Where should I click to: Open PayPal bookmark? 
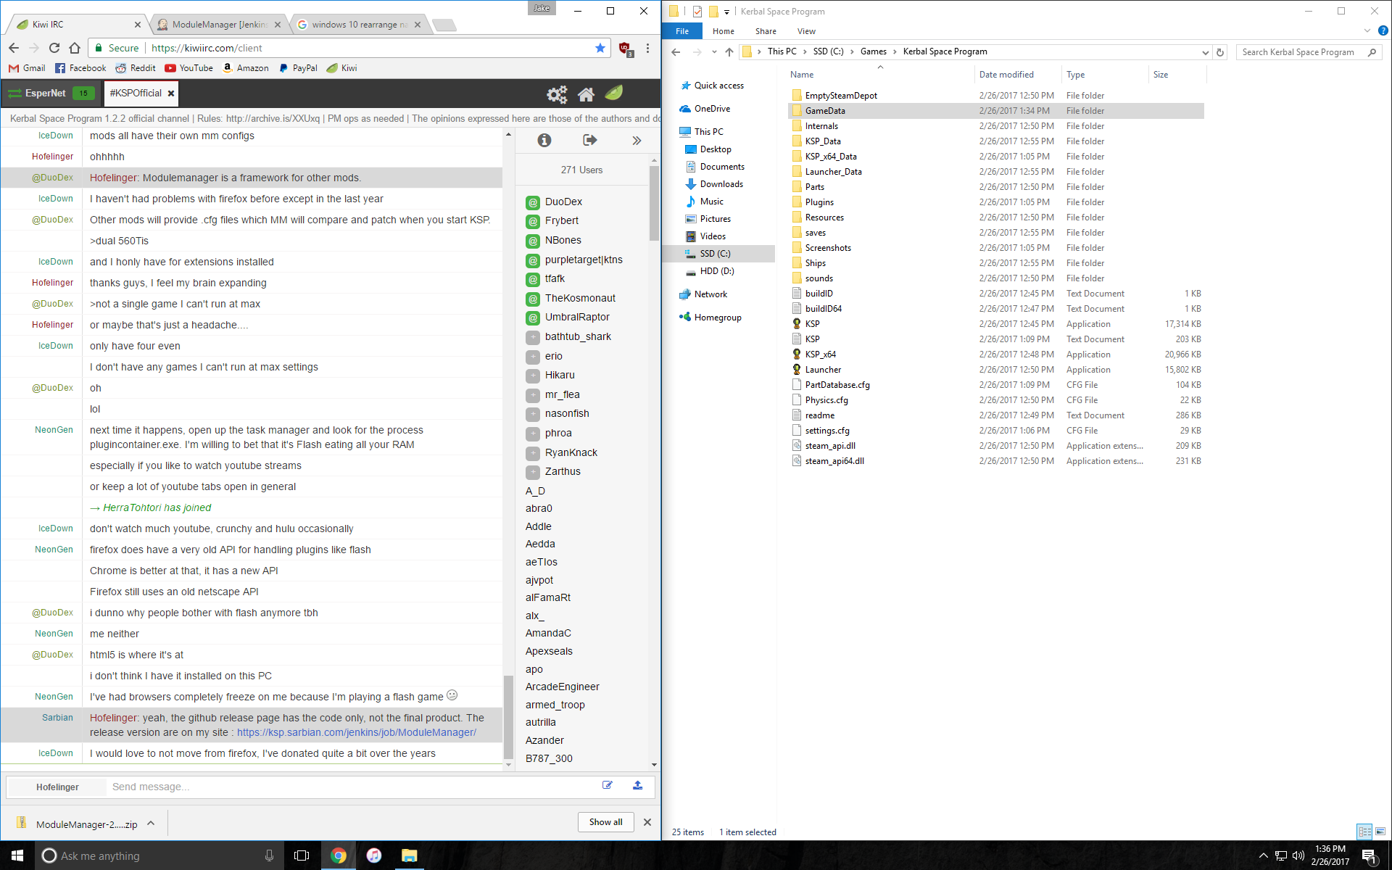pyautogui.click(x=298, y=68)
